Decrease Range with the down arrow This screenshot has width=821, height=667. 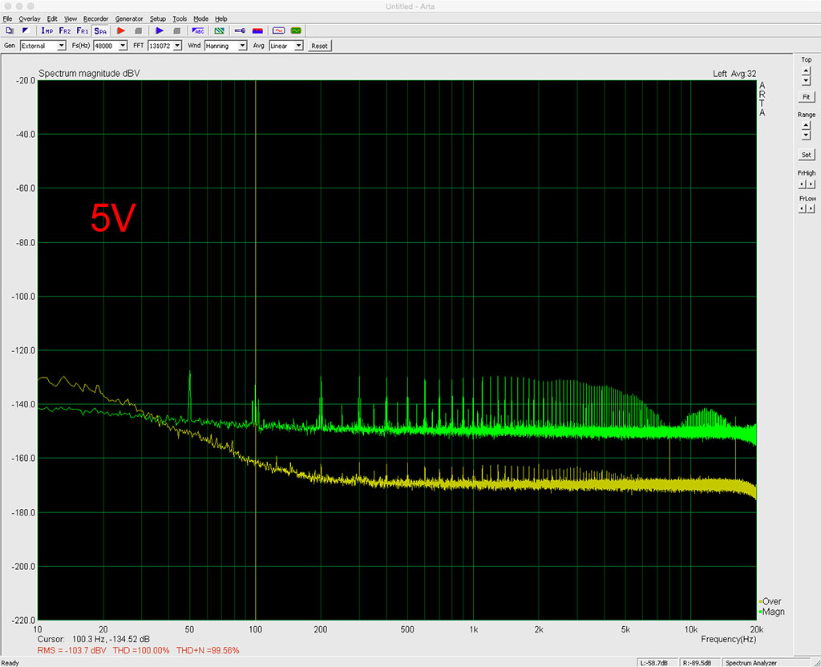click(806, 135)
